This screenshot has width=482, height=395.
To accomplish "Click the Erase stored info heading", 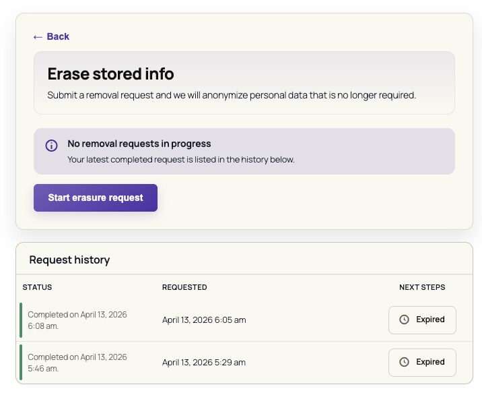I will tap(110, 74).
